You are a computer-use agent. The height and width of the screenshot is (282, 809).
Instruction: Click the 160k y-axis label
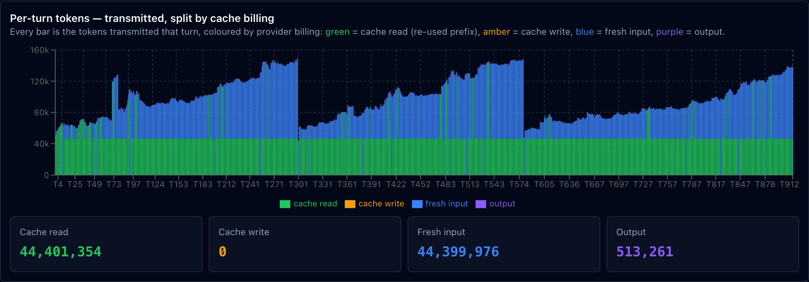[x=40, y=50]
